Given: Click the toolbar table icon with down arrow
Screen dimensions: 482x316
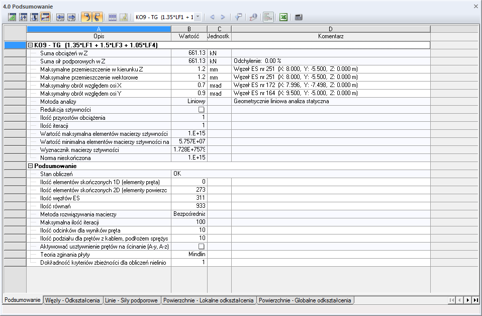Looking at the screenshot, I should (34, 17).
